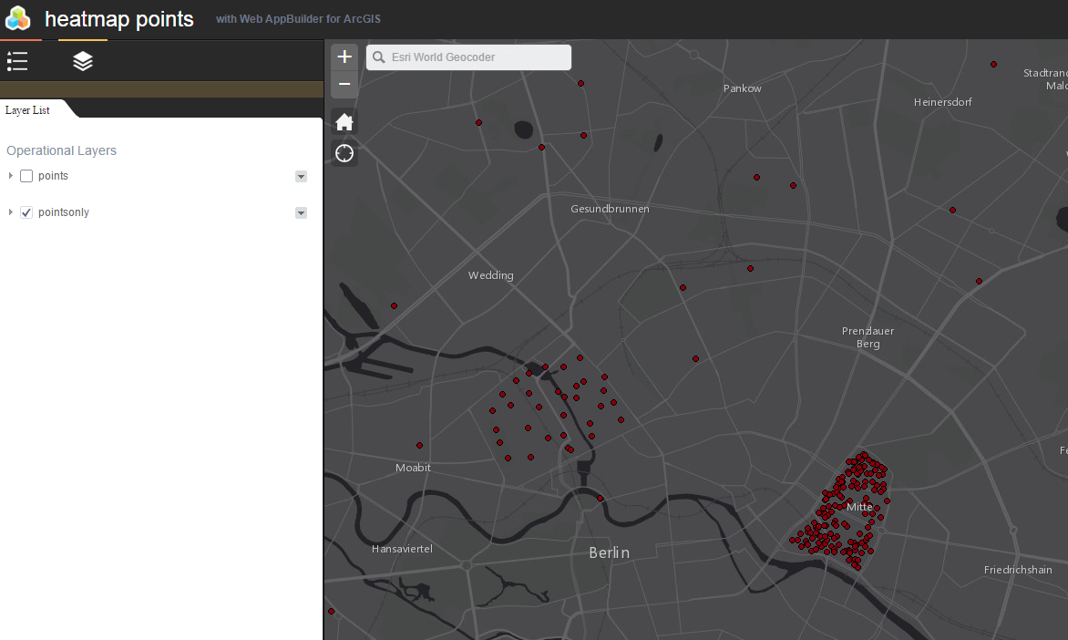Click the Pankow map label
The height and width of the screenshot is (640, 1068).
(743, 88)
